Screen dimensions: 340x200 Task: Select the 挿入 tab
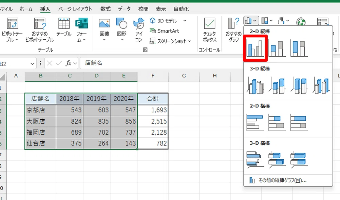click(45, 9)
